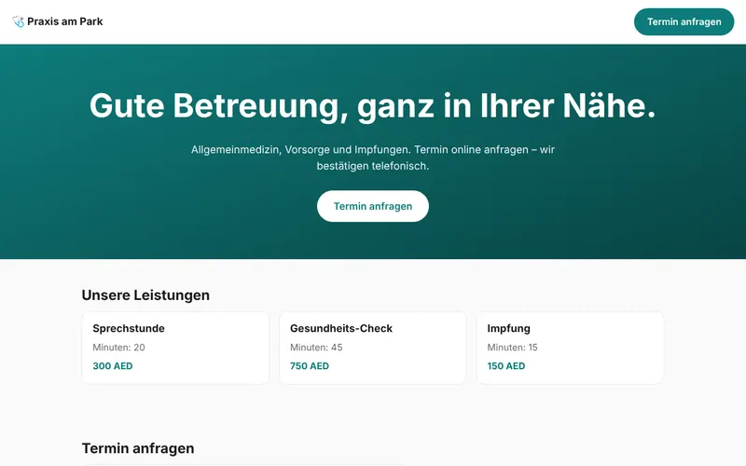This screenshot has height=466, width=746.
Task: Click the 300 AED price
Action: tap(113, 365)
